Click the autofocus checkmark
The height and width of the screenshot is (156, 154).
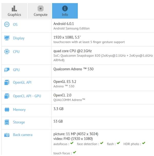coord(72,143)
